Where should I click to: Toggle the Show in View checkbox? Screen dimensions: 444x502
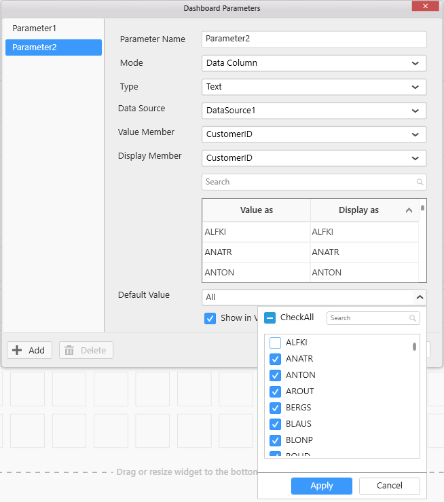click(x=210, y=318)
